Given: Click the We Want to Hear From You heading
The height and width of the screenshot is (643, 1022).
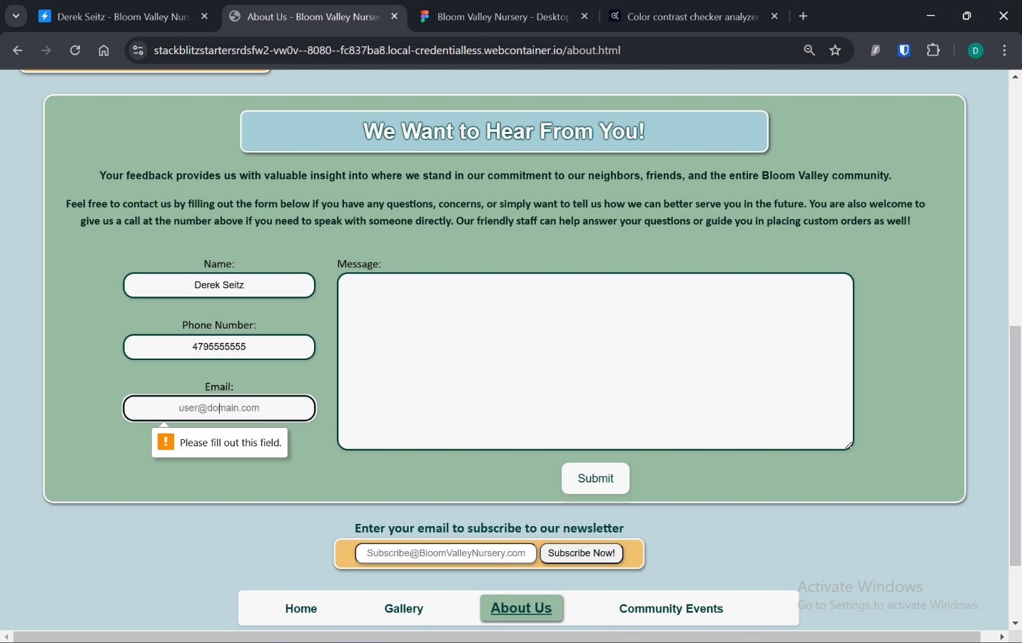Looking at the screenshot, I should point(505,131).
